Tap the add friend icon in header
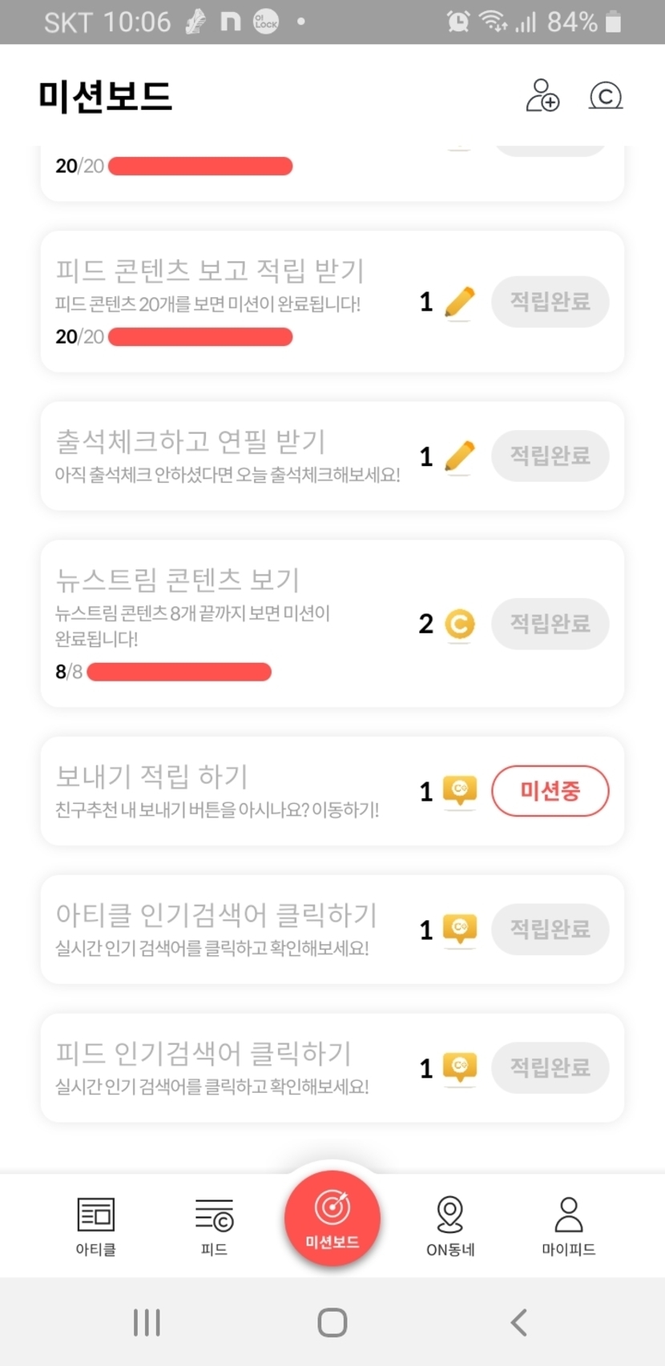 click(x=542, y=95)
